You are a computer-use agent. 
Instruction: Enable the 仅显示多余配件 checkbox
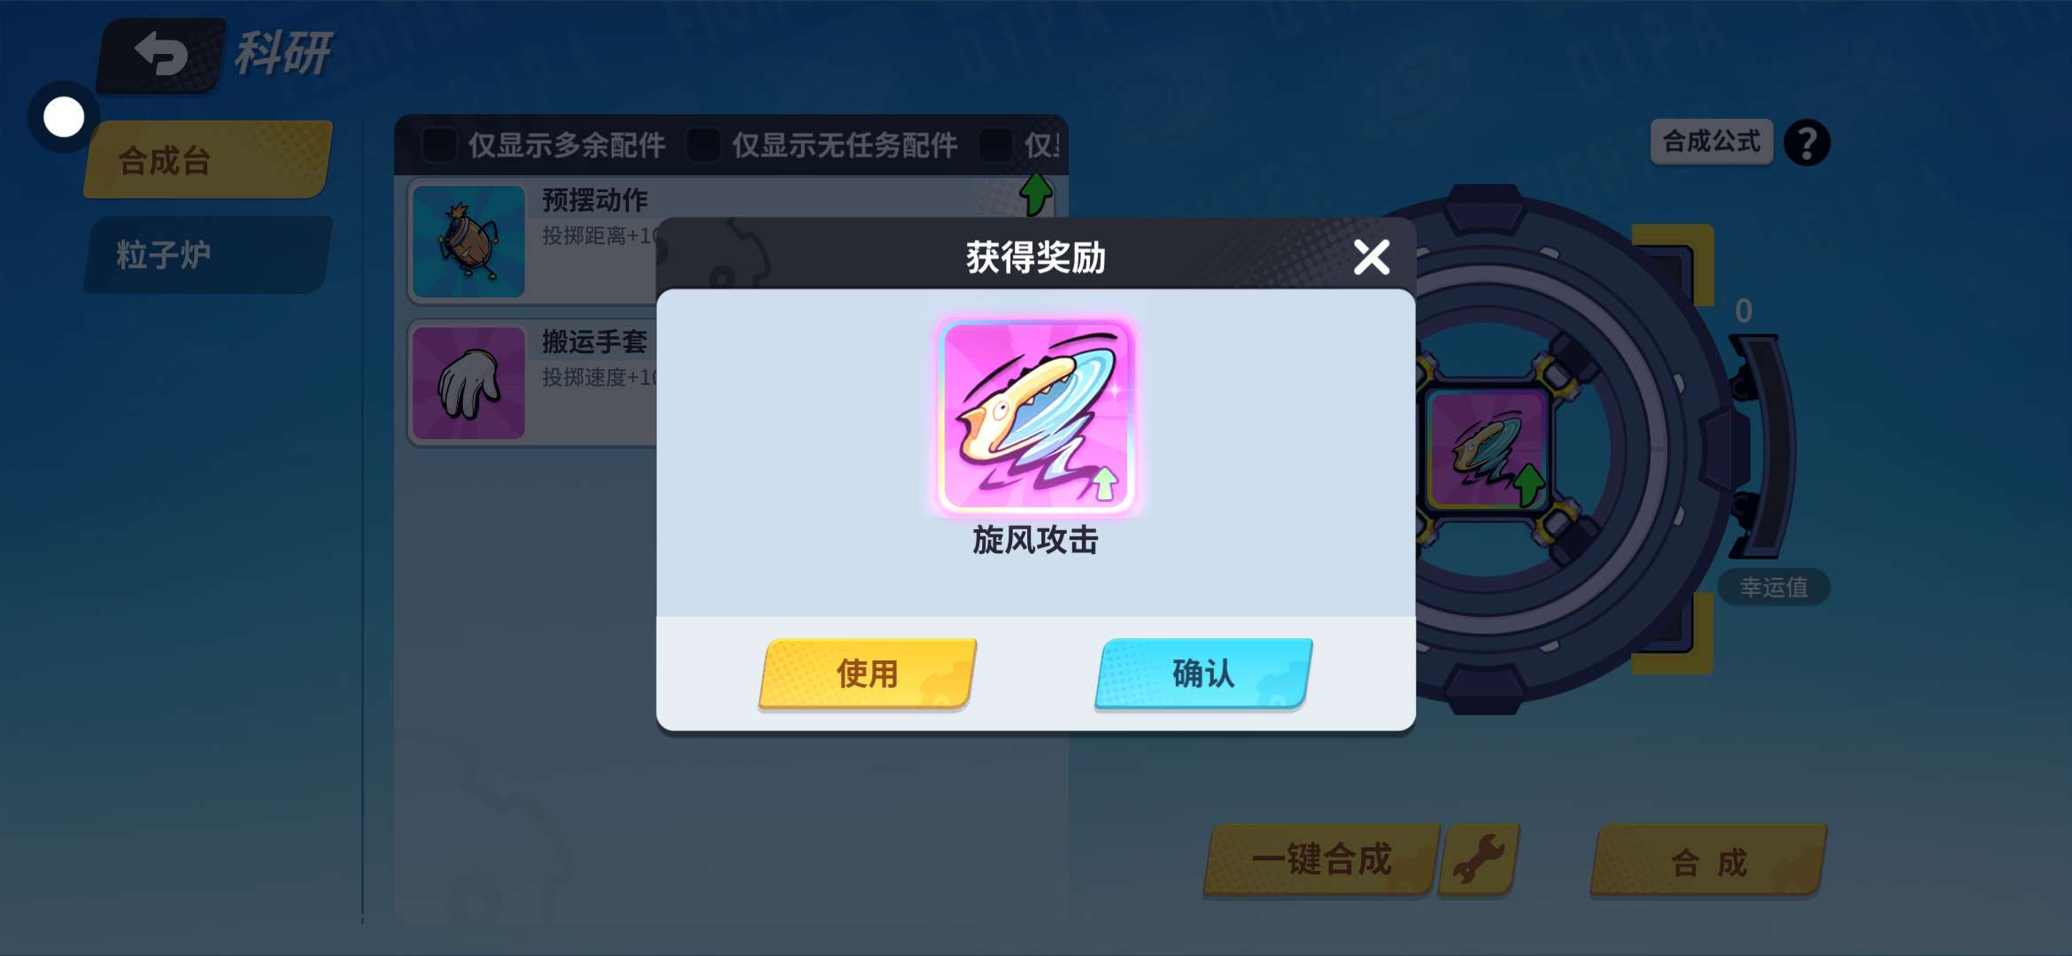click(x=439, y=145)
